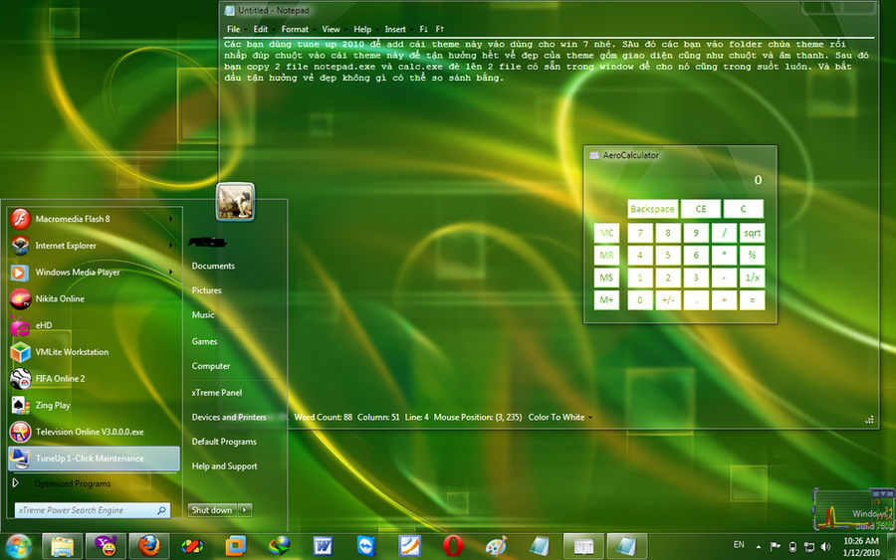This screenshot has width=896, height=560.
Task: Open TeamViewer taskbar icon
Action: pyautogui.click(x=365, y=546)
